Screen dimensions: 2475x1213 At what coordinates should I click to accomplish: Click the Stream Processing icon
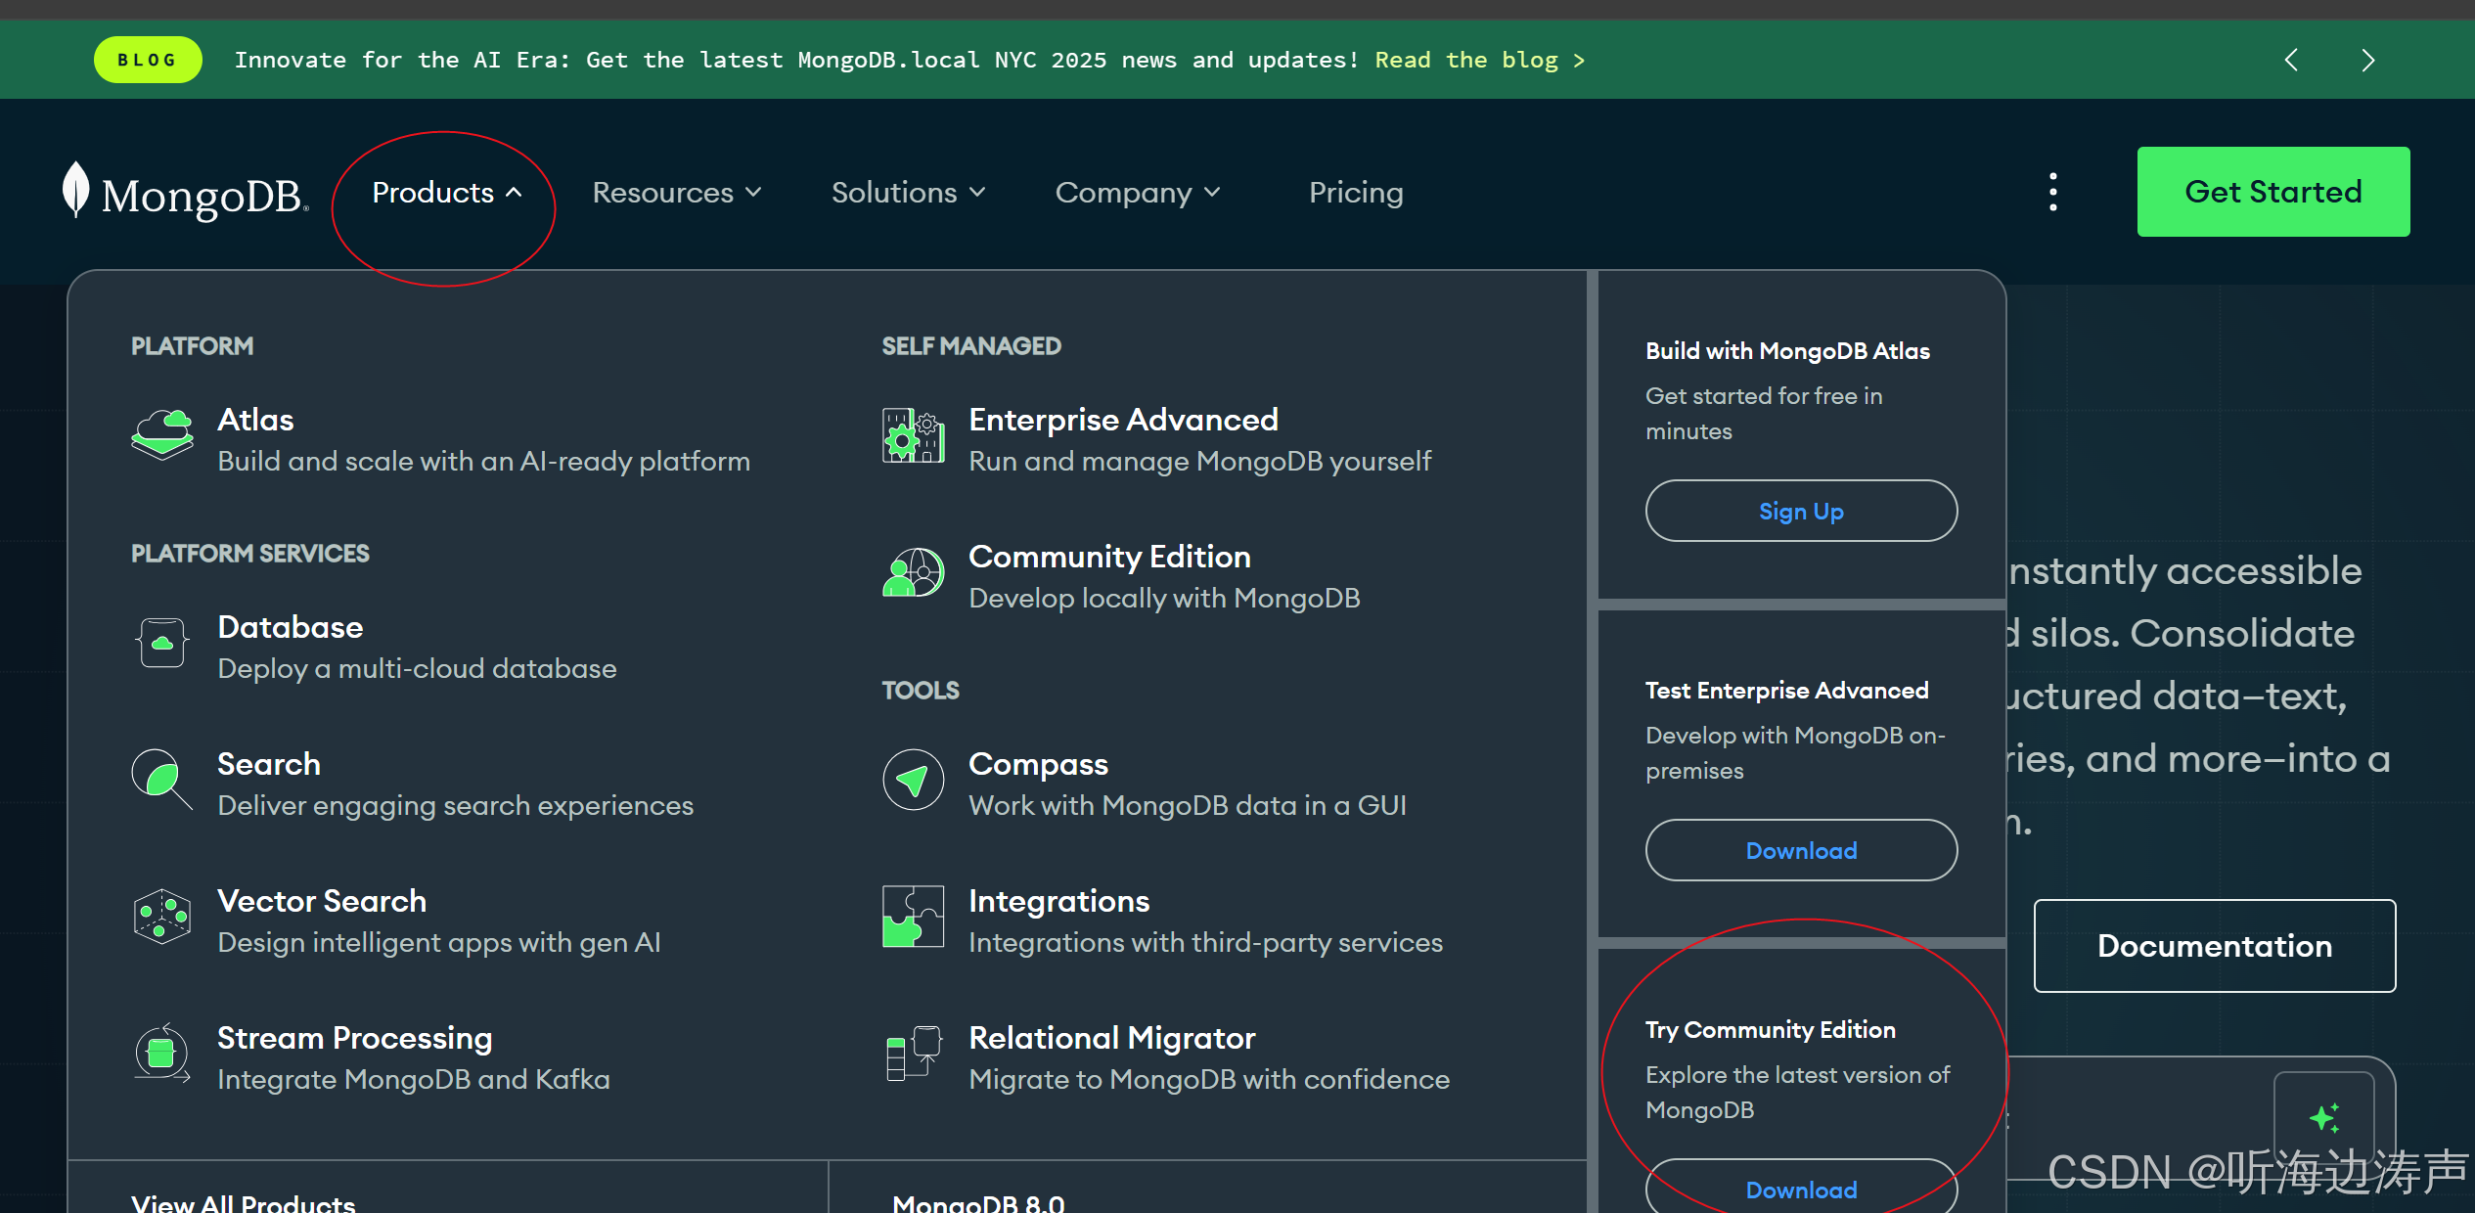pyautogui.click(x=162, y=1054)
